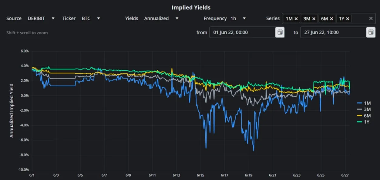Clear all selected series
Screen dimensions: 380x180
point(371,18)
